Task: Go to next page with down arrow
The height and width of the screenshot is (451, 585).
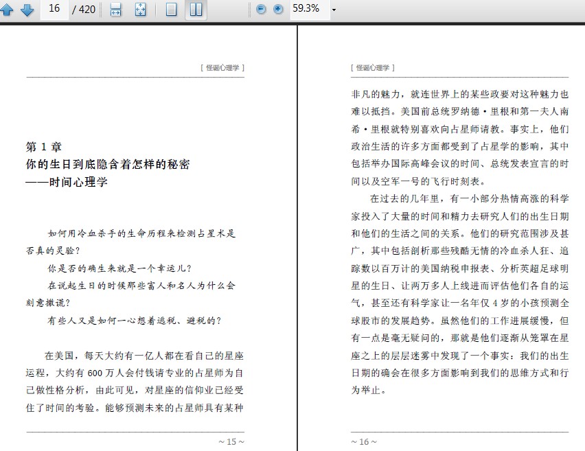Action: 27,10
